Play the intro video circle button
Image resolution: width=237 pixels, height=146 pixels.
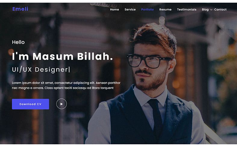coord(61,104)
